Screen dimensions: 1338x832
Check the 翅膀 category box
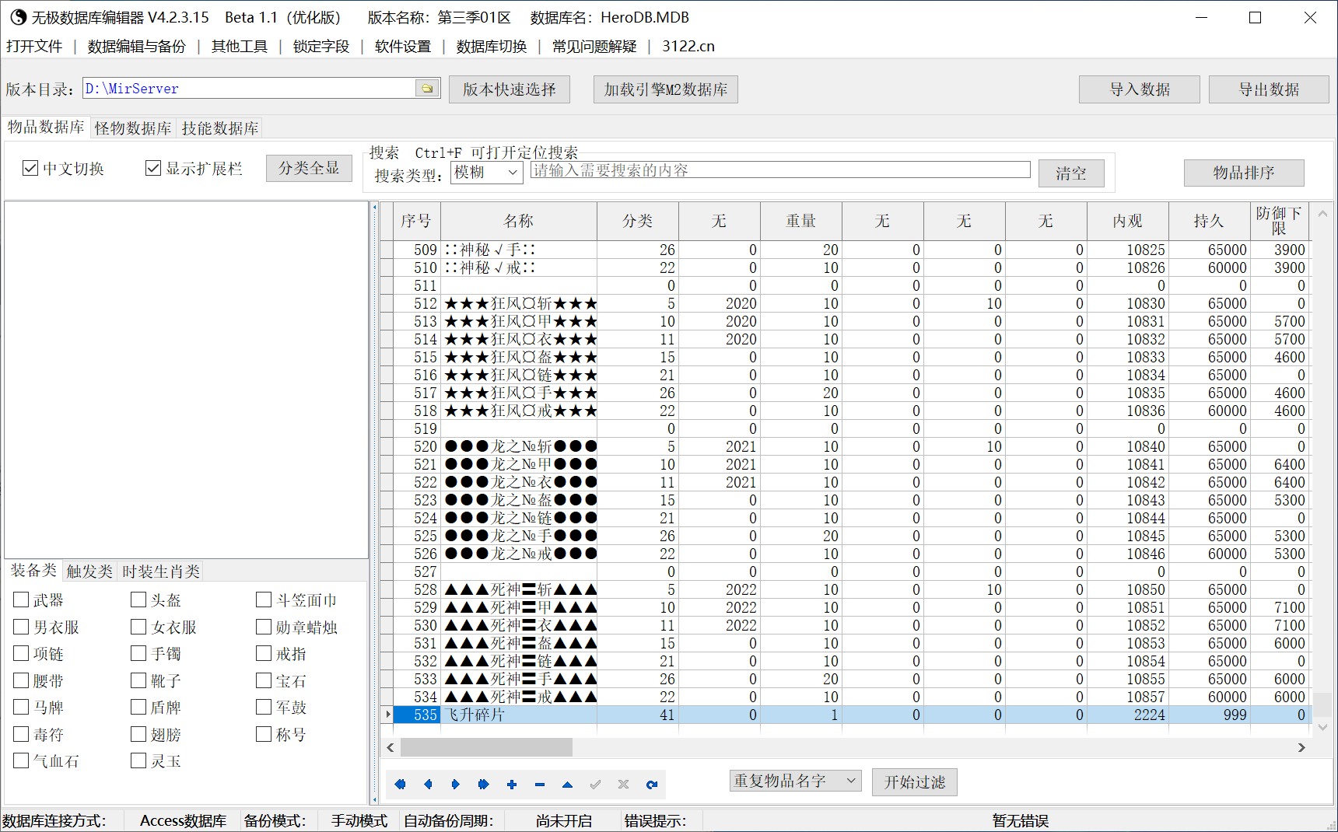click(x=138, y=734)
